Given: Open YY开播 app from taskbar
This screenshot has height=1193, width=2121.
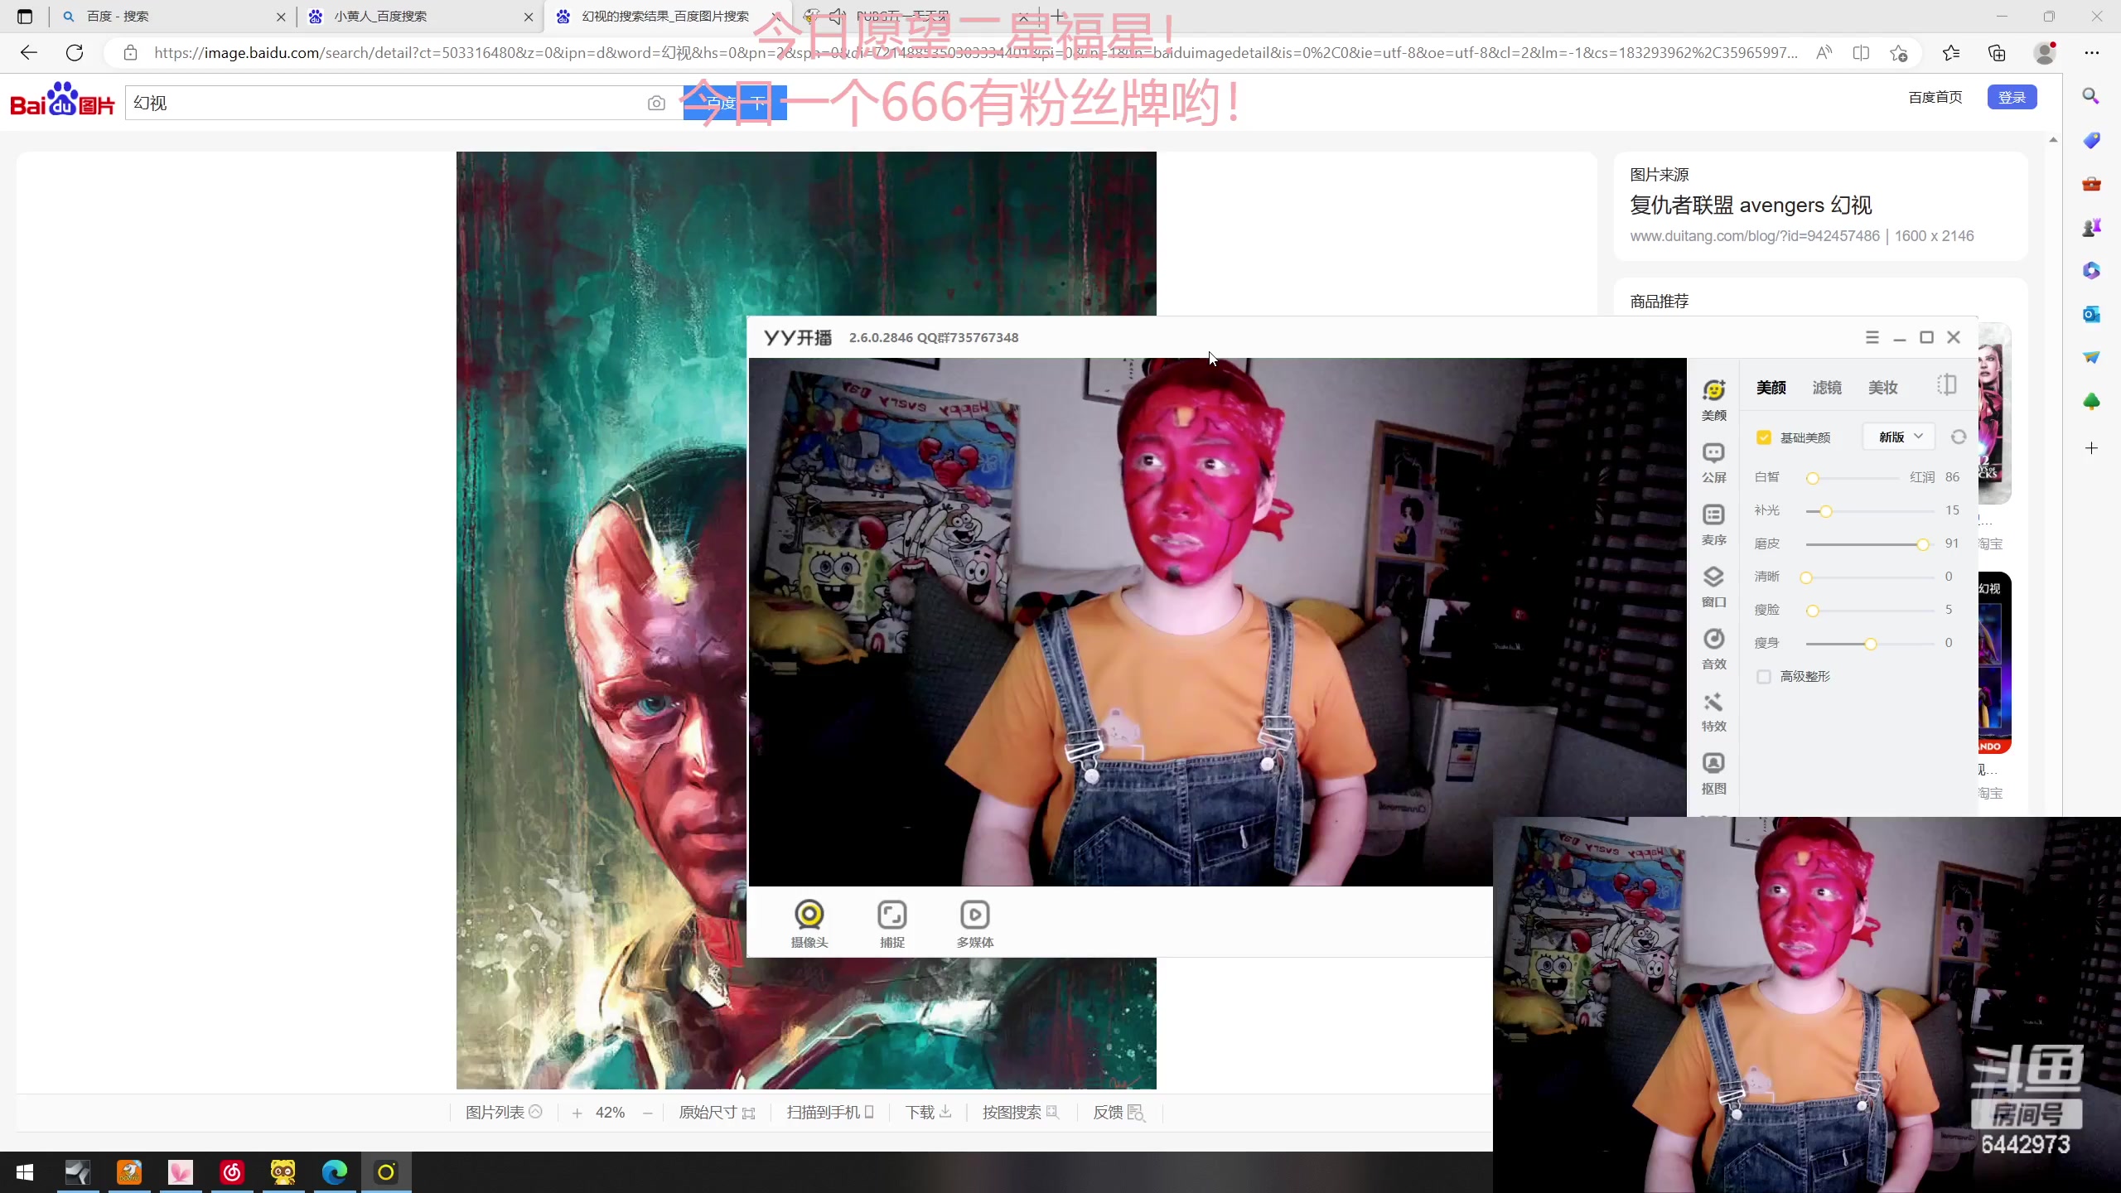Looking at the screenshot, I should 386,1172.
